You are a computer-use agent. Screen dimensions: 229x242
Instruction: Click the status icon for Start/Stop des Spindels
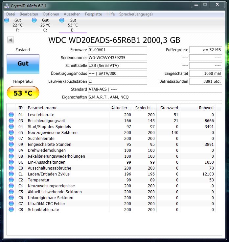11,126
